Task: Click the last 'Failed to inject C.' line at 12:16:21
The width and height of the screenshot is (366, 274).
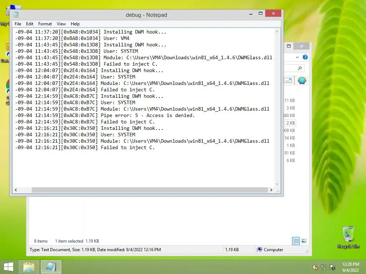Action: (x=85, y=147)
